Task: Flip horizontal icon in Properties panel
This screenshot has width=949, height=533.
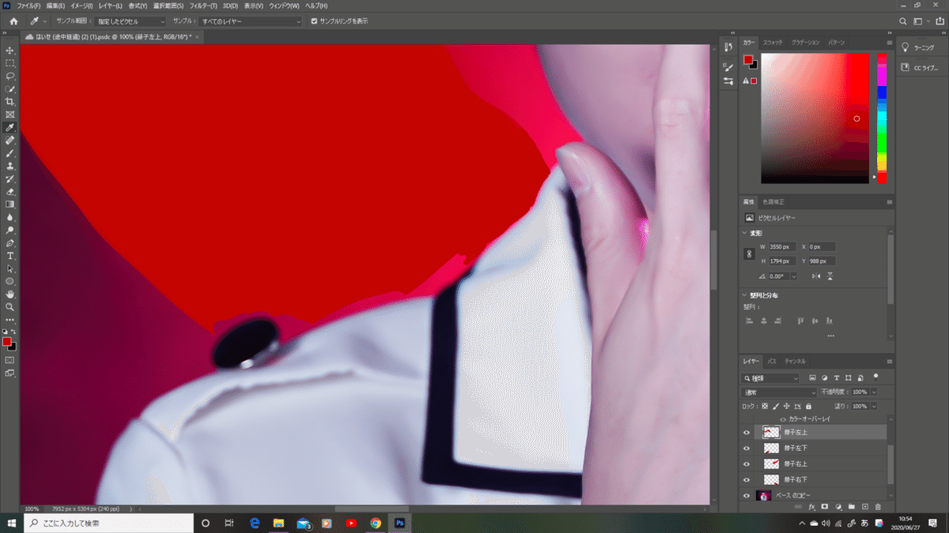Action: point(817,276)
